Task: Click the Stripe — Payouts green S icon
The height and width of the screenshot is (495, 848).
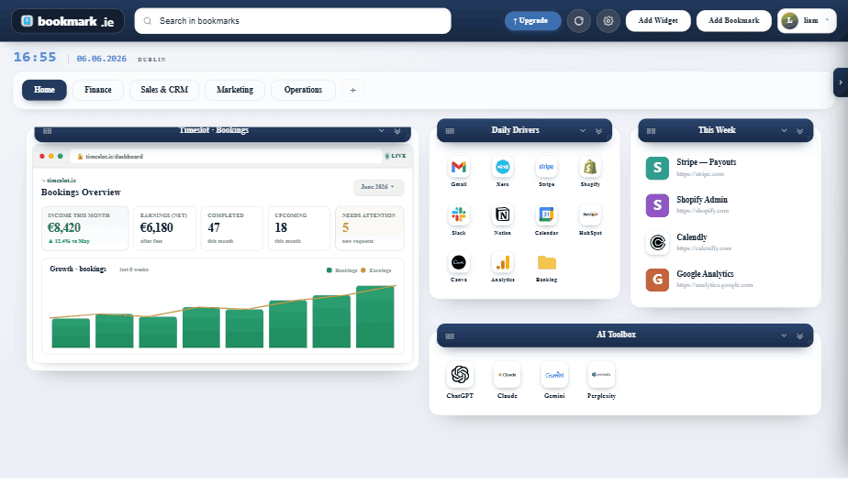Action: [657, 168]
